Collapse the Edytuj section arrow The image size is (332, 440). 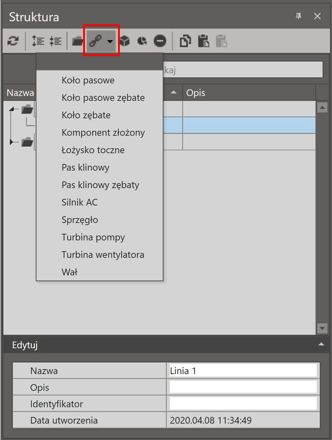(x=321, y=344)
